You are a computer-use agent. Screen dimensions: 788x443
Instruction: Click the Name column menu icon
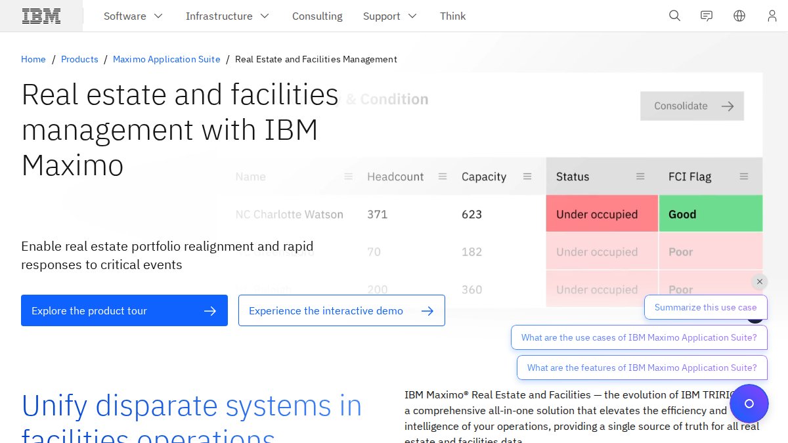click(x=349, y=177)
